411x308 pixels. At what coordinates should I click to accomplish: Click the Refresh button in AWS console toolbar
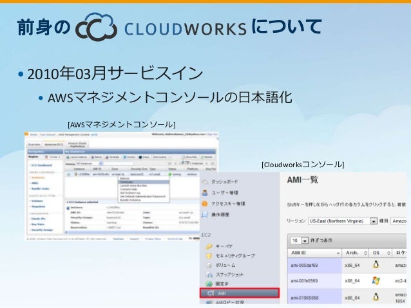[x=207, y=157]
